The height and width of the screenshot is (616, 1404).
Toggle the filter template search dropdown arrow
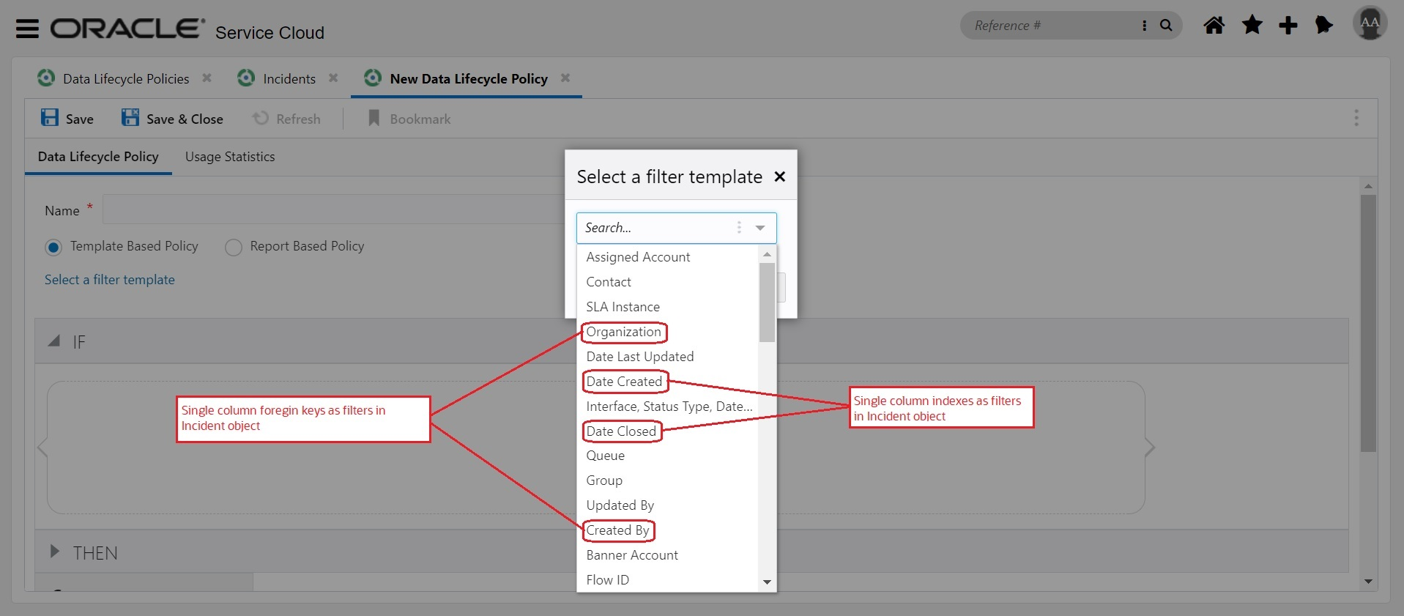tap(760, 228)
